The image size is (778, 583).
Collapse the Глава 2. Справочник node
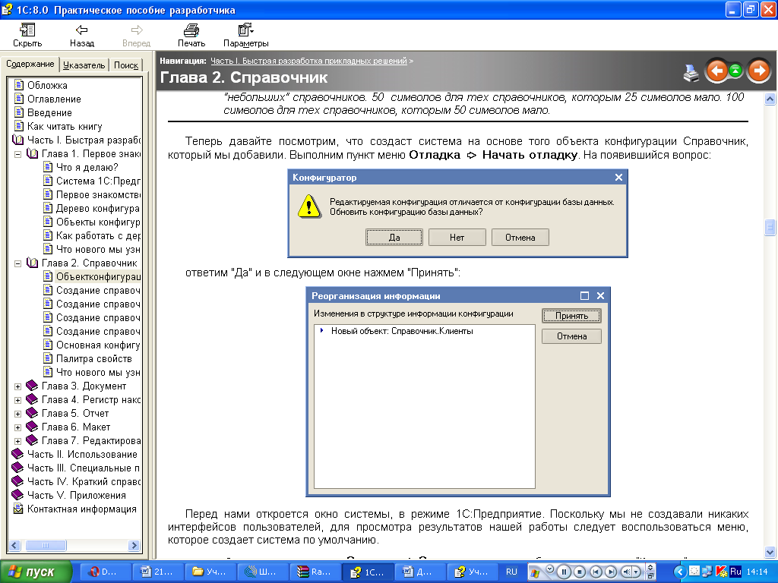tap(18, 263)
